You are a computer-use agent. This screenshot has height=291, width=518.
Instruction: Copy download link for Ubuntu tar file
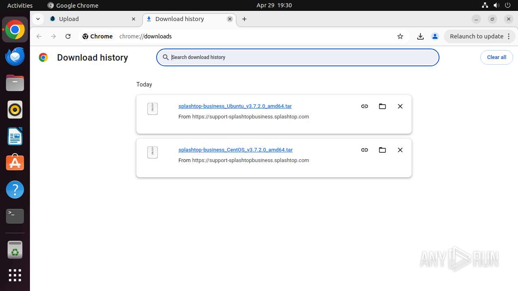365,106
